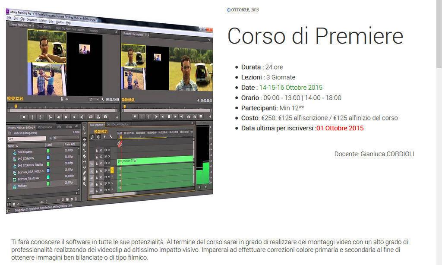
Task: Select the Razor tool in tools panel
Action: tap(84, 156)
